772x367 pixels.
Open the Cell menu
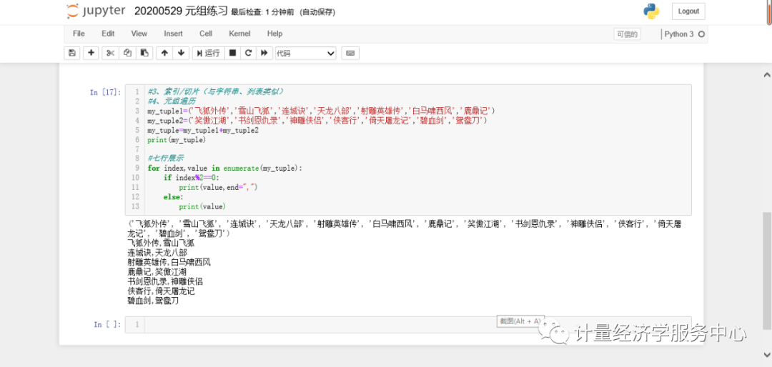(x=206, y=34)
